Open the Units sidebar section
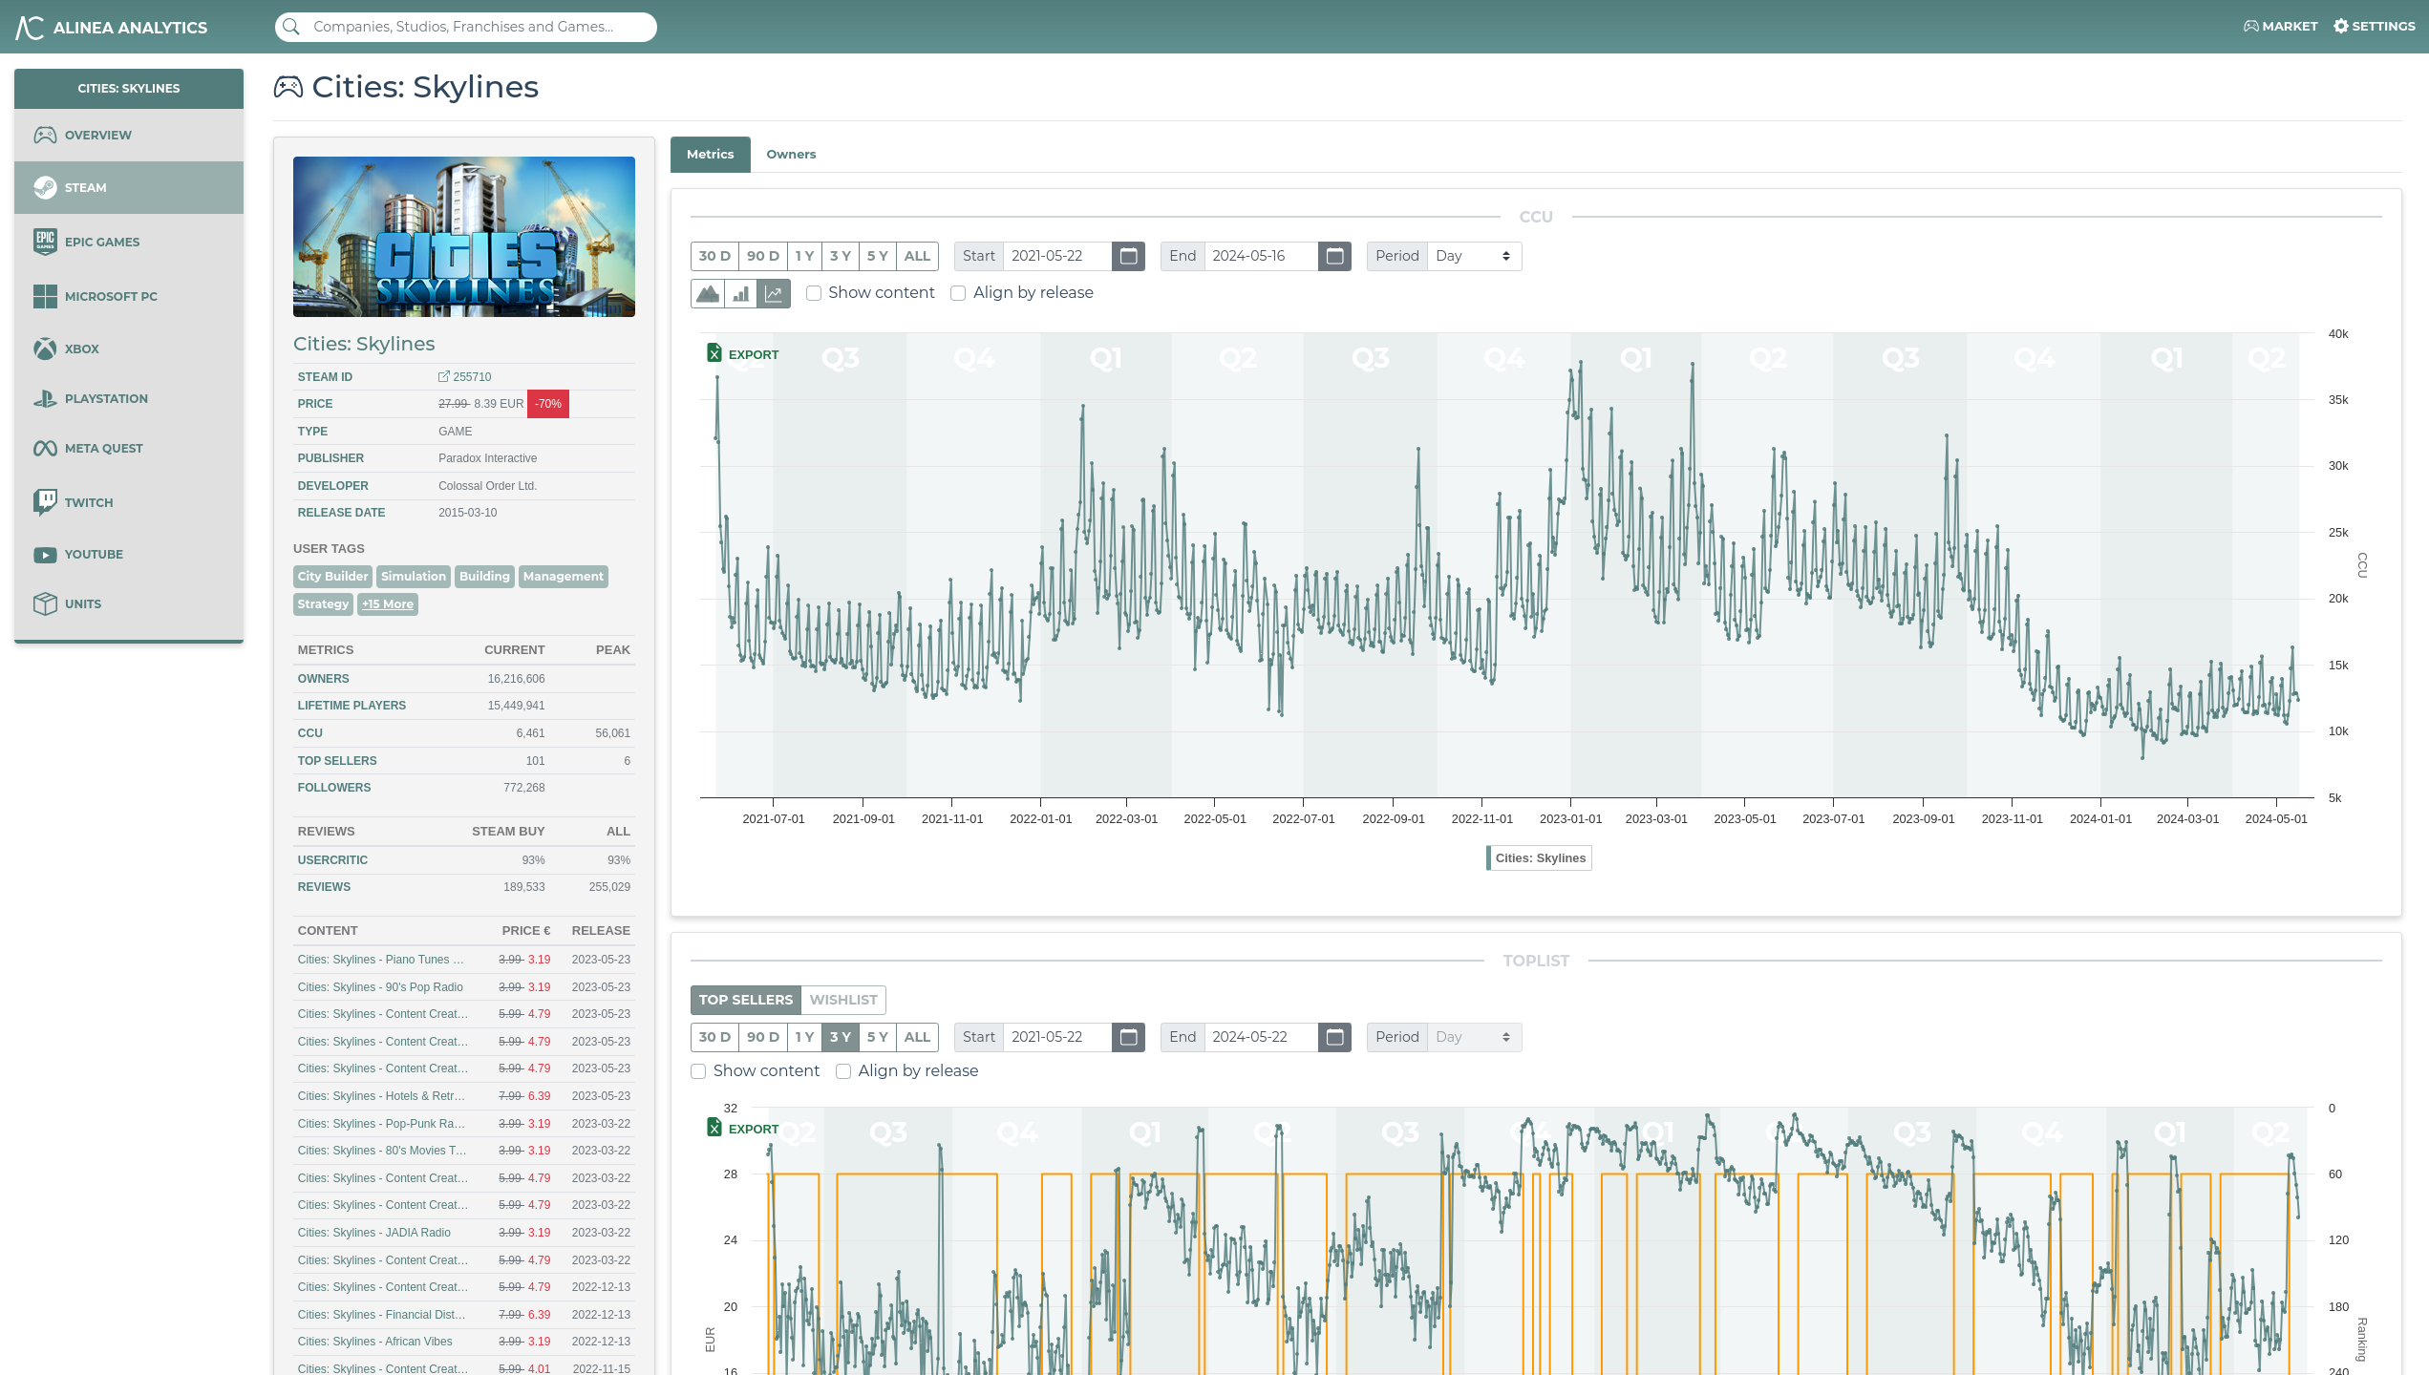 point(129,603)
